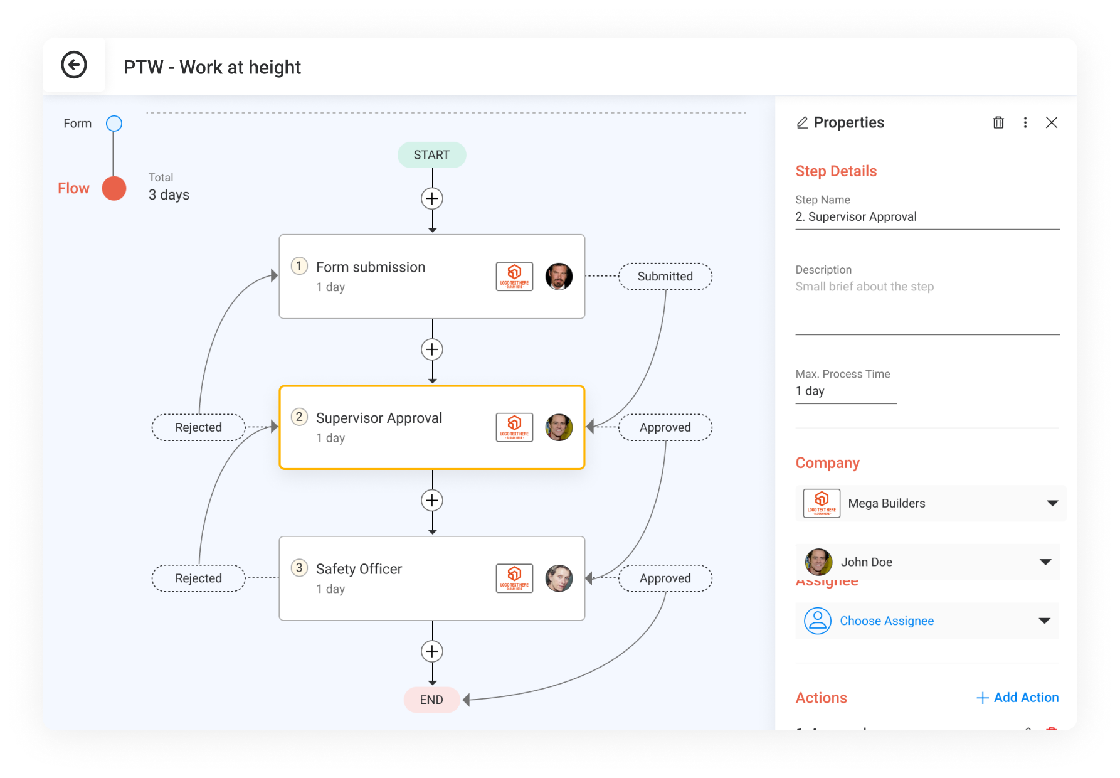
Task: Select the Flow view radio circle
Action: [113, 188]
